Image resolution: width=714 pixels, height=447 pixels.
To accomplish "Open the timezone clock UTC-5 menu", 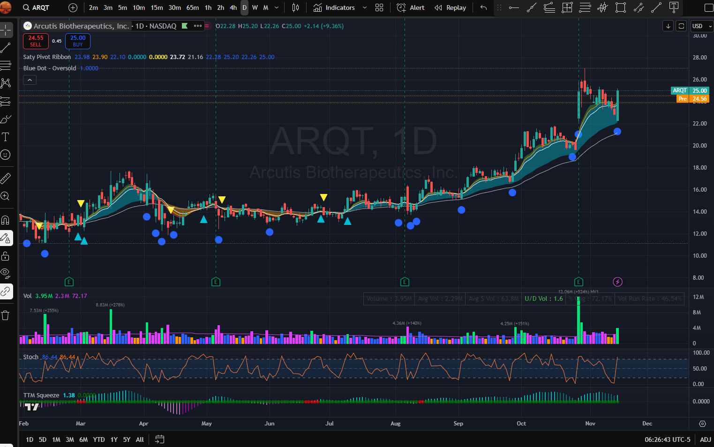I will pos(668,440).
